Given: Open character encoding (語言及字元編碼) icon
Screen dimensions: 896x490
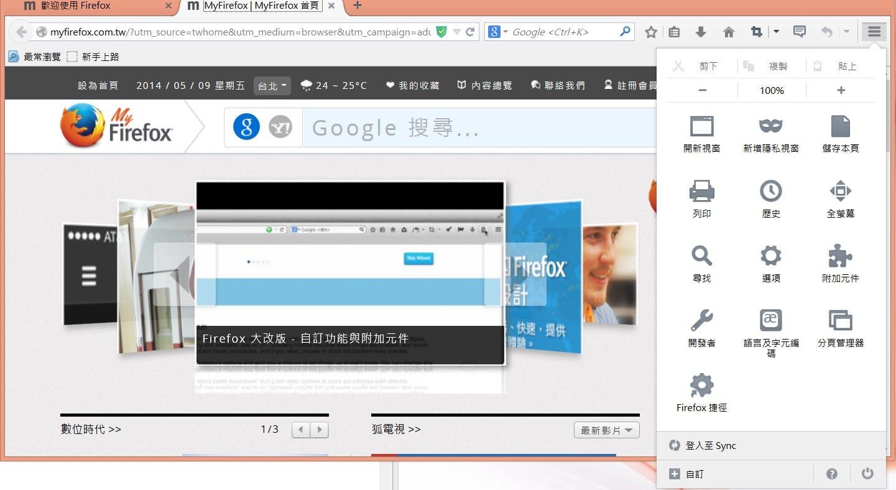Looking at the screenshot, I should 771,333.
